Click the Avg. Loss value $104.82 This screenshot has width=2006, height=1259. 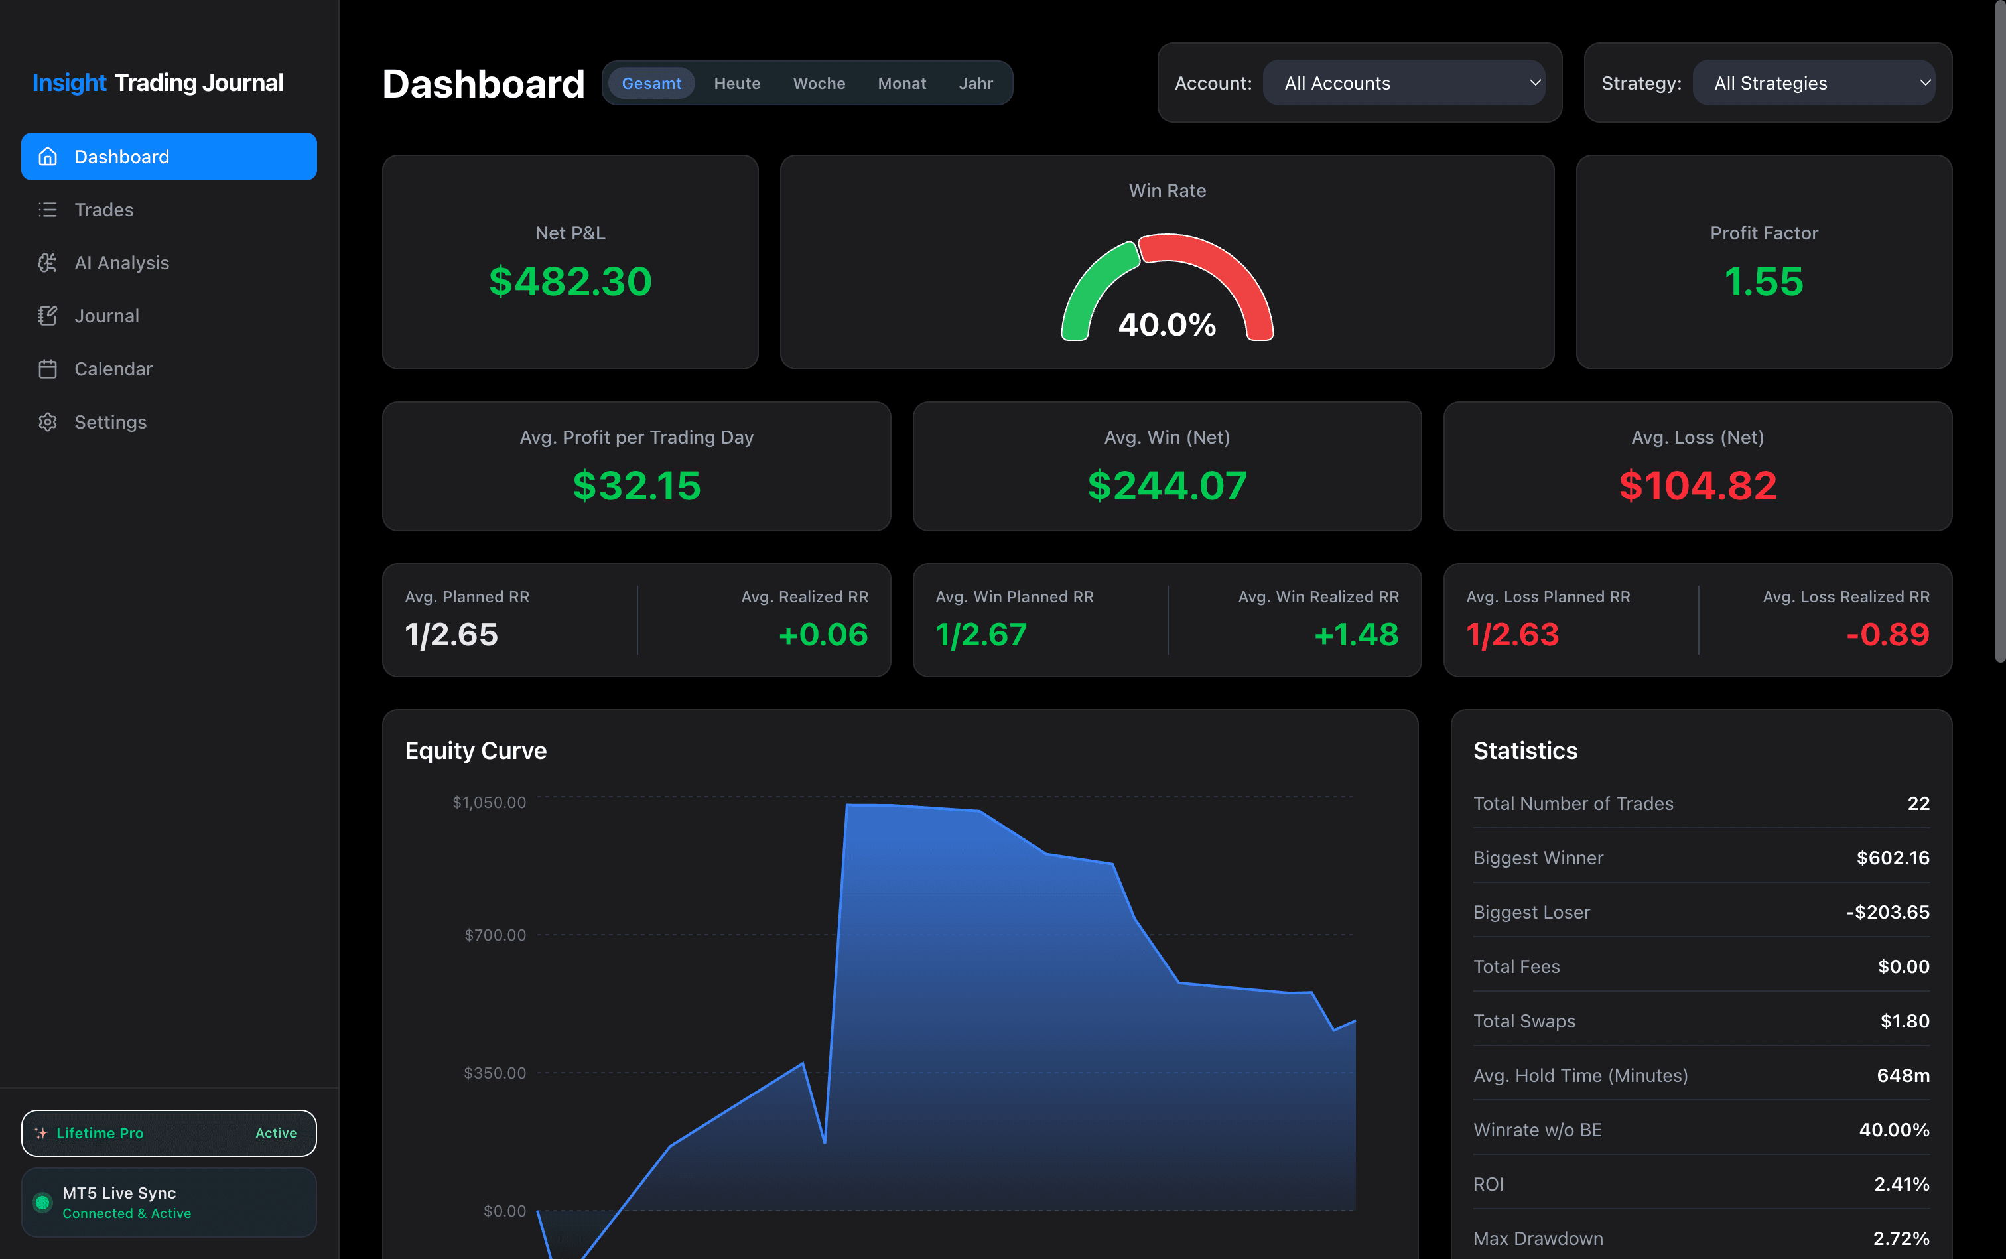(x=1698, y=486)
